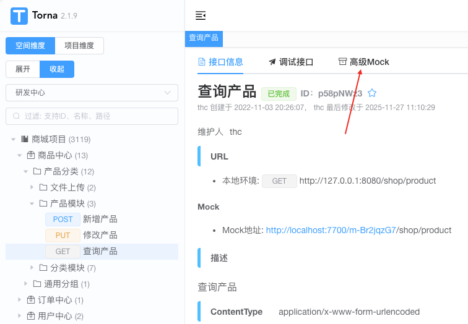The width and height of the screenshot is (468, 324).
Task: Select the 展开 expand-all option
Action: point(23,69)
